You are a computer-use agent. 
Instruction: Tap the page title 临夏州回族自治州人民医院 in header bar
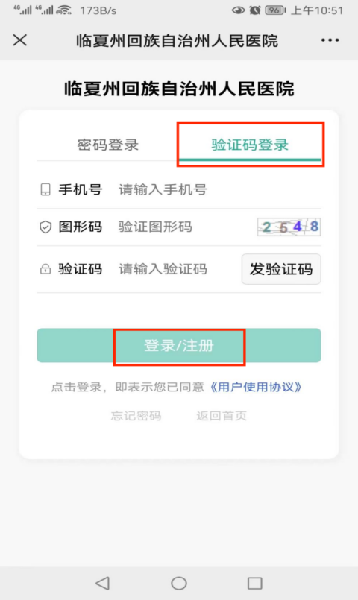177,40
